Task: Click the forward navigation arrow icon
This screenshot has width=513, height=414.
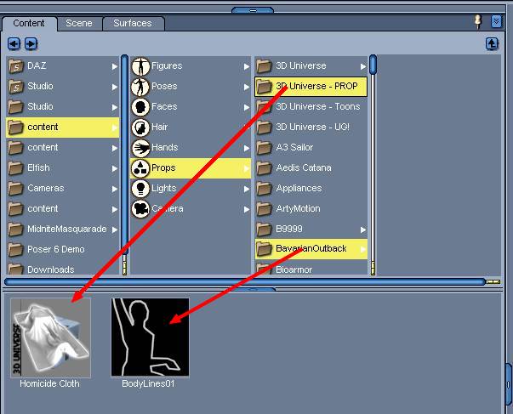Action: tap(31, 43)
